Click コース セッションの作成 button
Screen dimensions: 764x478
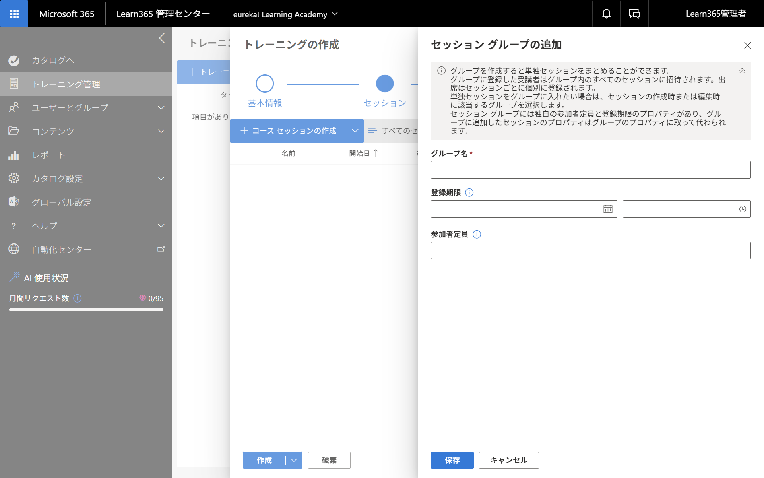[289, 131]
